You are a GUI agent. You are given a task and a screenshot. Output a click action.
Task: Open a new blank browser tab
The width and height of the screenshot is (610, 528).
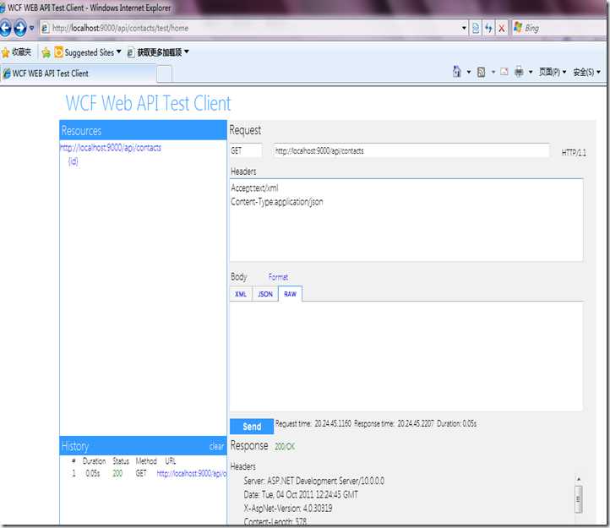(x=164, y=73)
